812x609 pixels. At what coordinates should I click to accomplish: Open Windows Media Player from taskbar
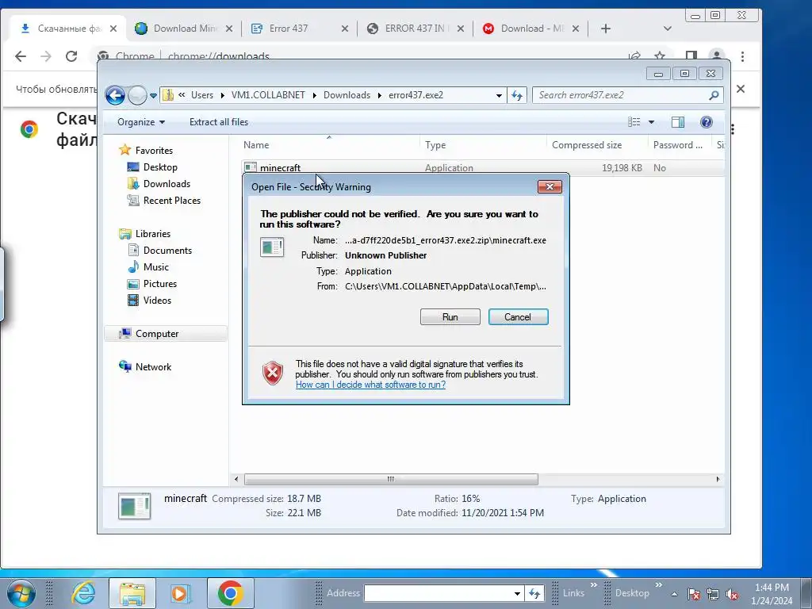coord(180,593)
